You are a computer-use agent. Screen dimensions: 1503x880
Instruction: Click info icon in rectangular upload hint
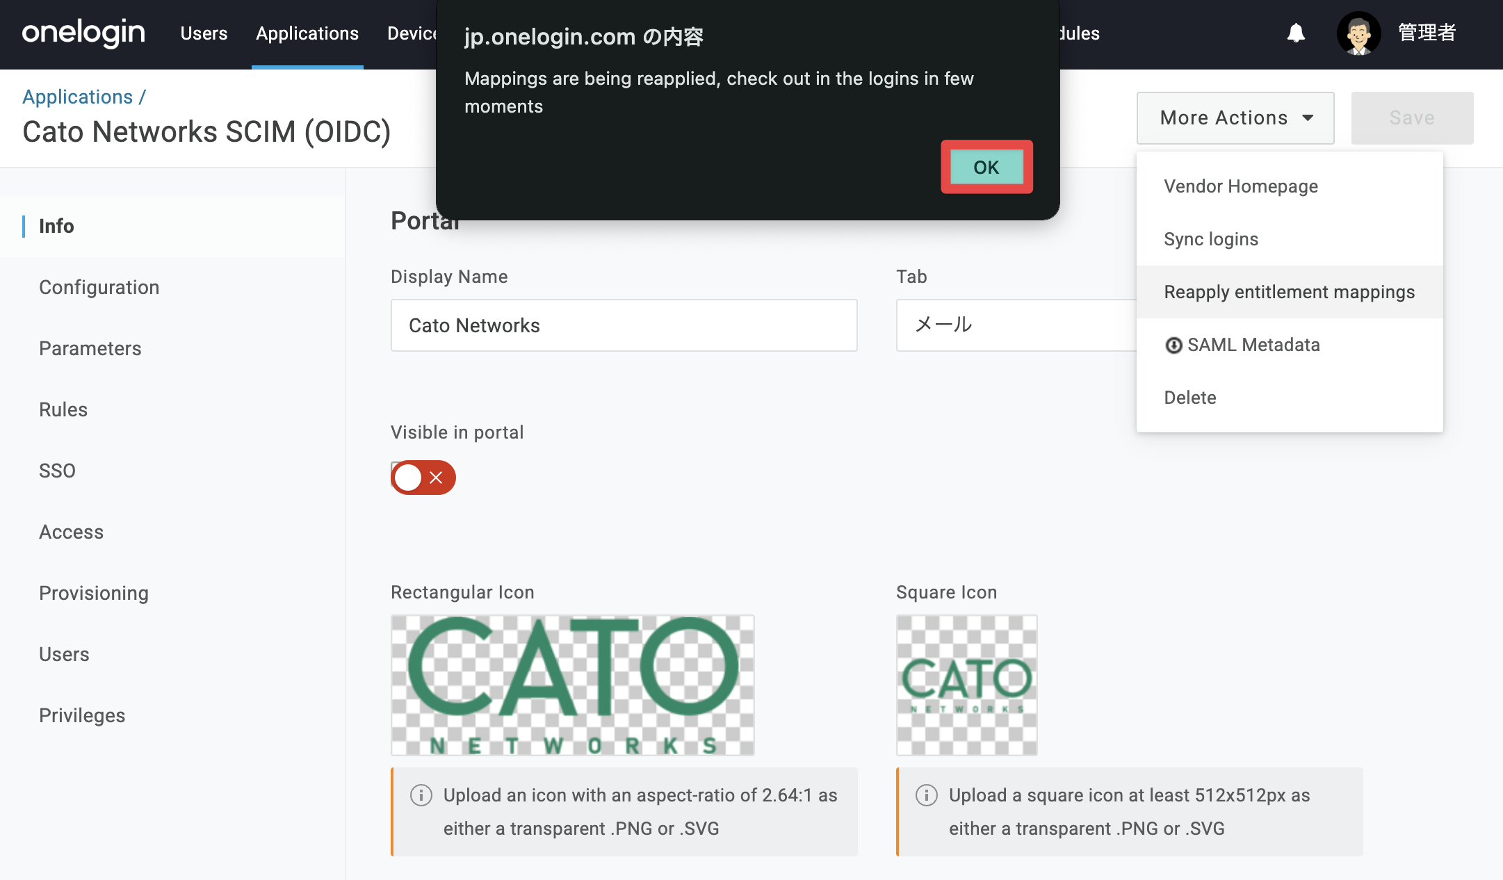[x=421, y=795]
